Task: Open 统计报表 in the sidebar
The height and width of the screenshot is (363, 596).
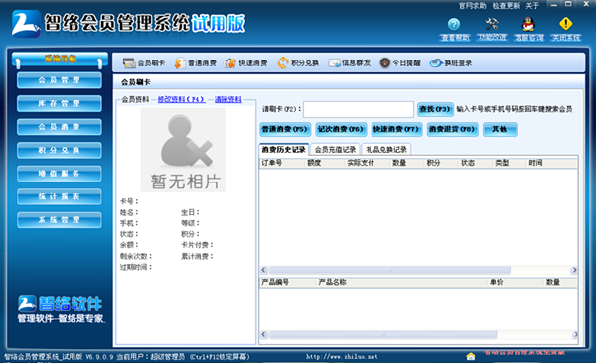Action: (60, 196)
